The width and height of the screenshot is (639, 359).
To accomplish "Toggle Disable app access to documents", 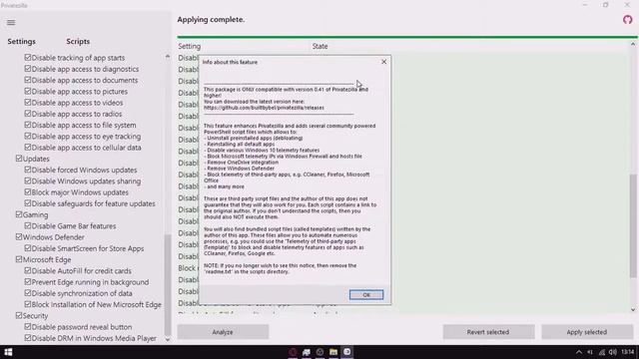I will (28, 80).
